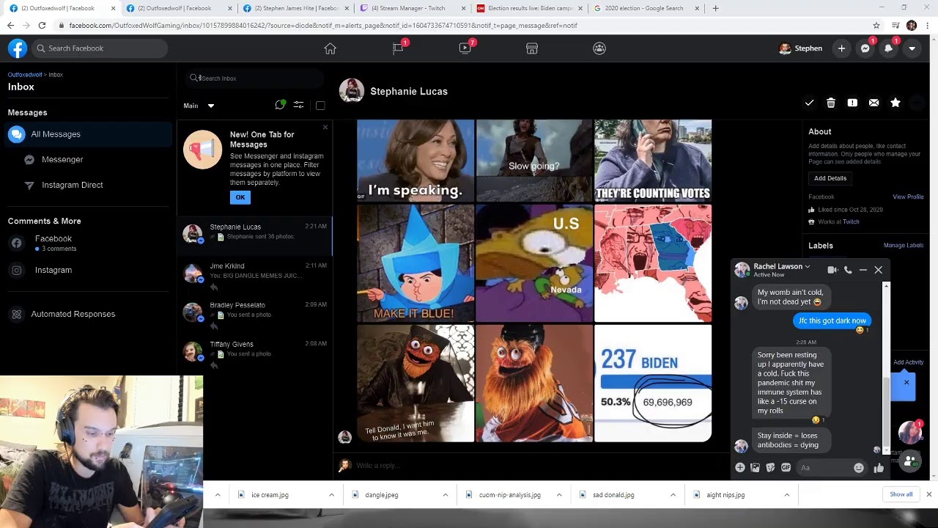The height and width of the screenshot is (528, 938).
Task: Click the Add Activity link
Action: [x=909, y=362]
